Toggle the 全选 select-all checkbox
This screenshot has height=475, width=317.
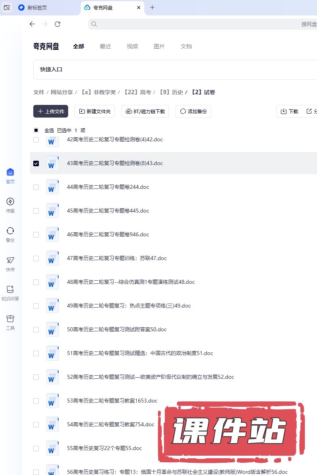(x=36, y=130)
